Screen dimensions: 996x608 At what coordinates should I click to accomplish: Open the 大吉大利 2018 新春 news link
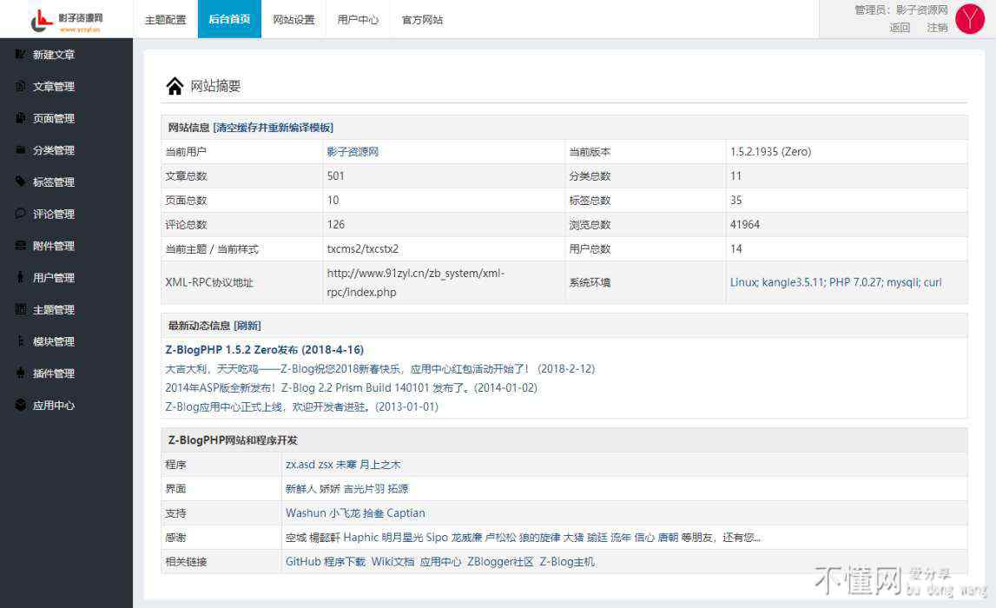(379, 368)
